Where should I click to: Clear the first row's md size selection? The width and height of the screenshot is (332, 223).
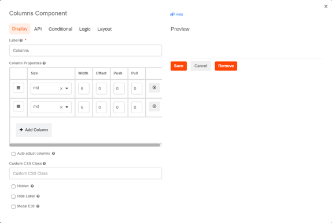[x=61, y=88]
